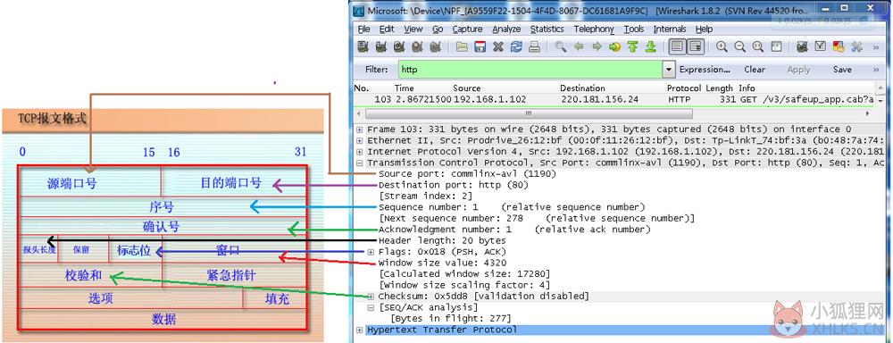Open the Go menu

[438, 29]
